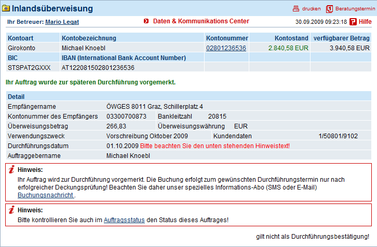Click the info icon in first Hinweis box
The width and height of the screenshot is (377, 247).
pyautogui.click(x=11, y=169)
